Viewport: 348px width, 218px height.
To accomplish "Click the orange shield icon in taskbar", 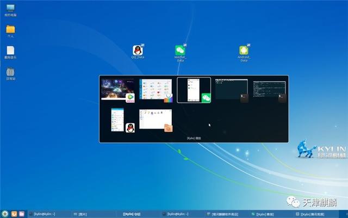I will [14, 214].
